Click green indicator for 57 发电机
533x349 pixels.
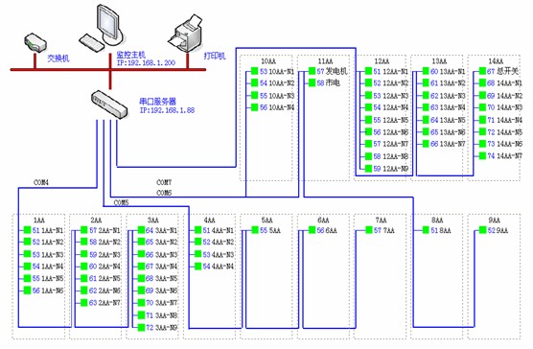[x=312, y=71]
